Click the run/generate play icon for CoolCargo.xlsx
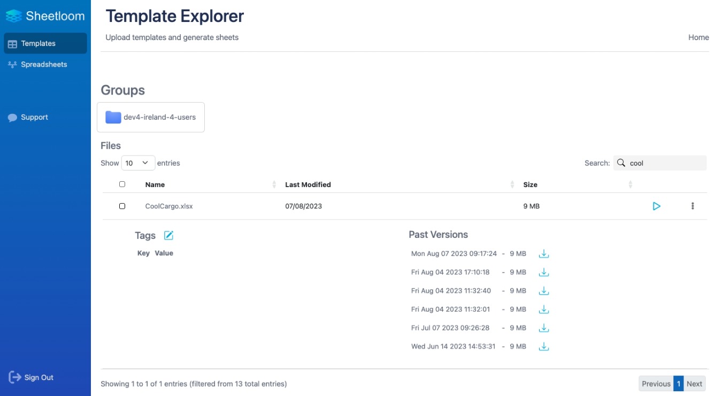The width and height of the screenshot is (715, 396). 656,206
